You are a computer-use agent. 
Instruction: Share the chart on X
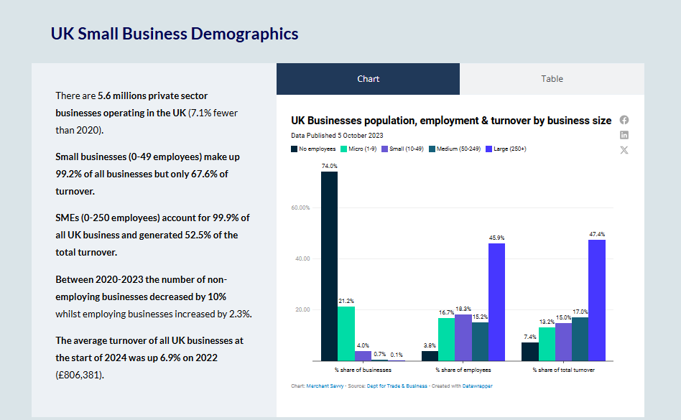pyautogui.click(x=624, y=150)
